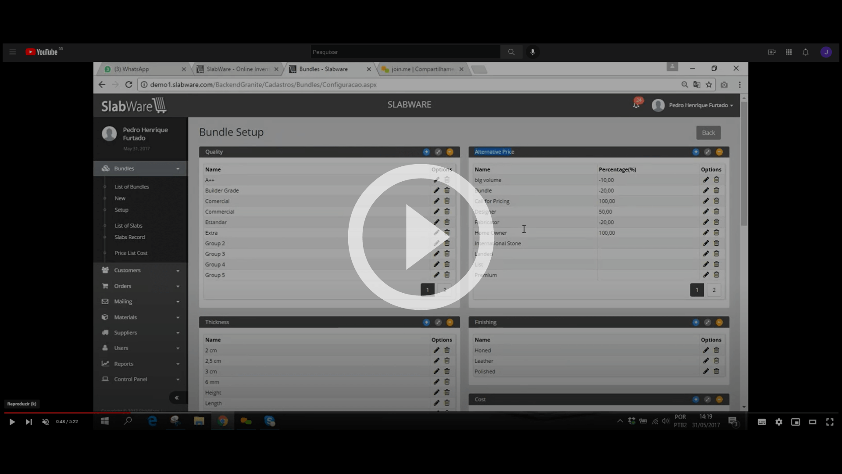The image size is (842, 474).
Task: Expand Reports sidebar menu
Action: (140, 364)
